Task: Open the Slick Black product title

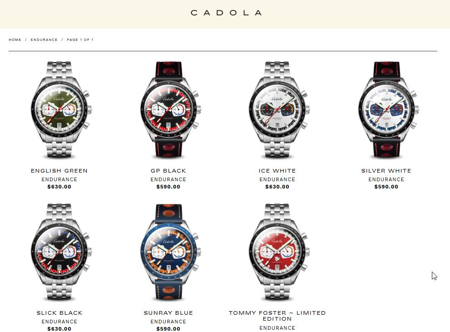Action: (59, 313)
